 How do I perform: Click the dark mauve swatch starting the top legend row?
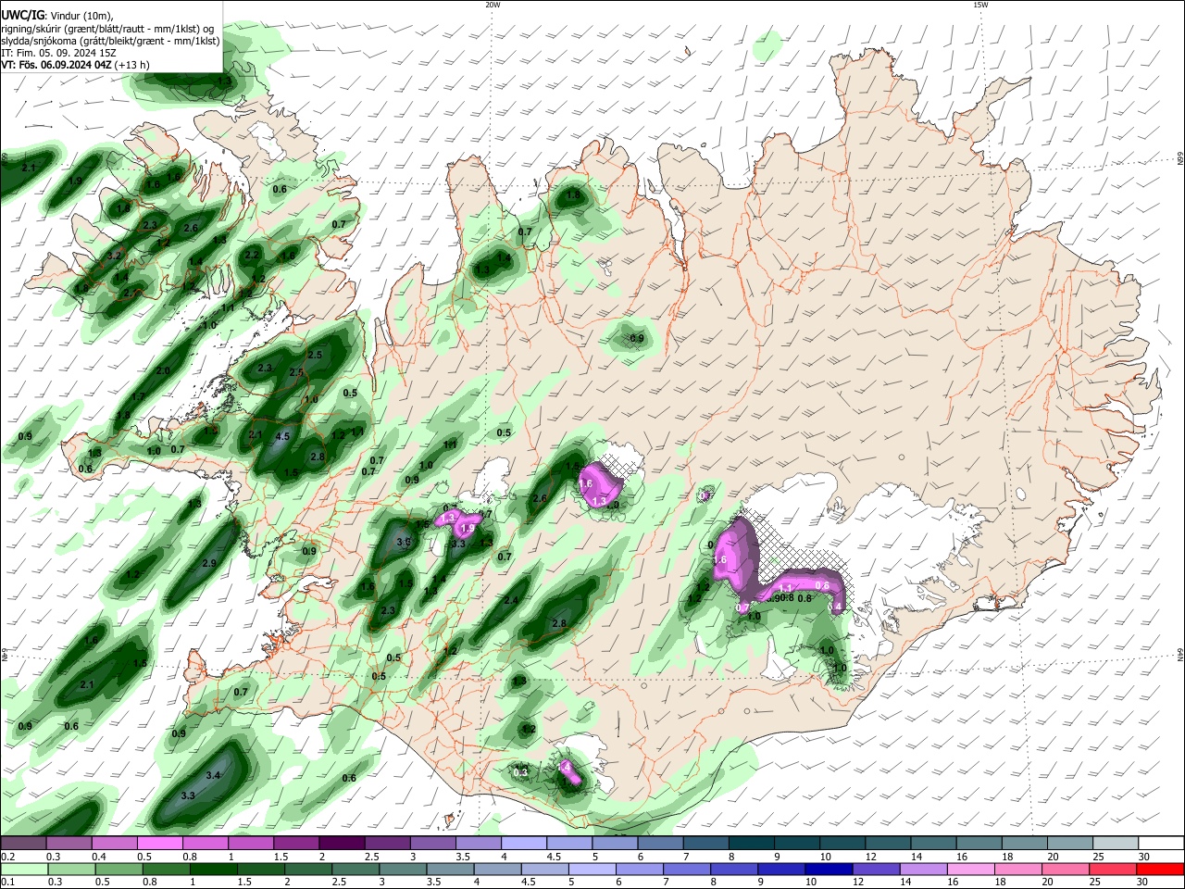(x=23, y=843)
